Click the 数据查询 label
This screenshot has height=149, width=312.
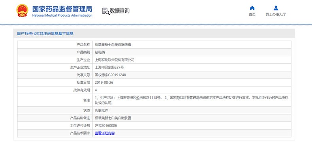[120, 11]
